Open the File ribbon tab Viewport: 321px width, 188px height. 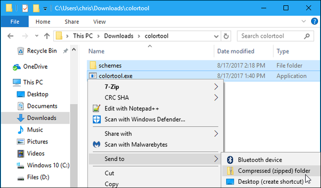click(x=15, y=22)
